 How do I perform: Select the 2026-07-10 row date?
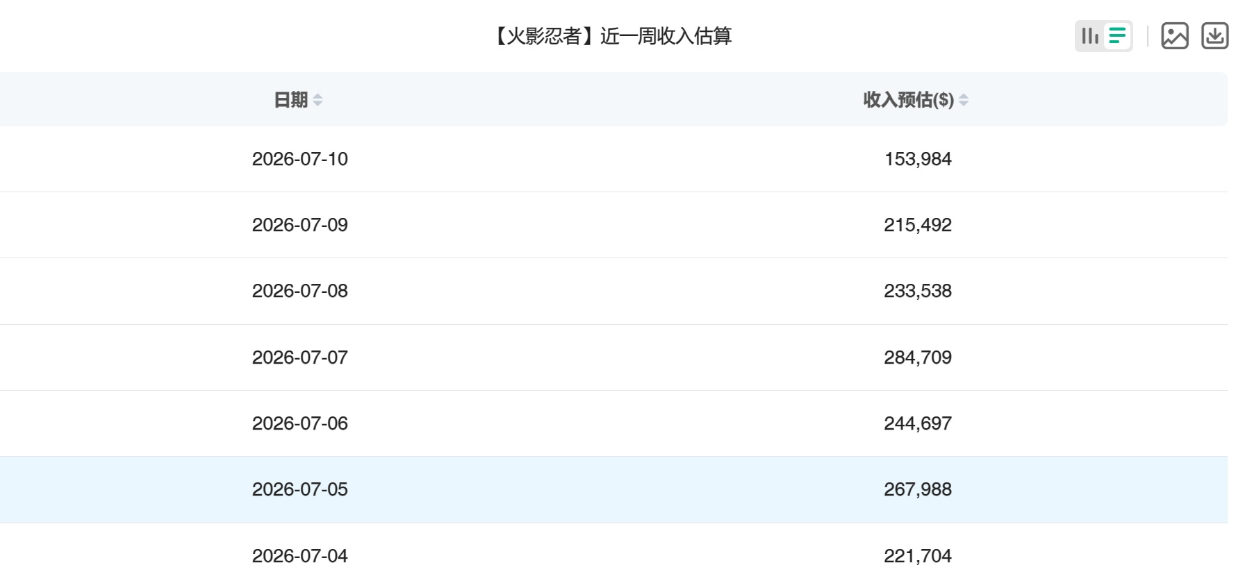pos(300,159)
